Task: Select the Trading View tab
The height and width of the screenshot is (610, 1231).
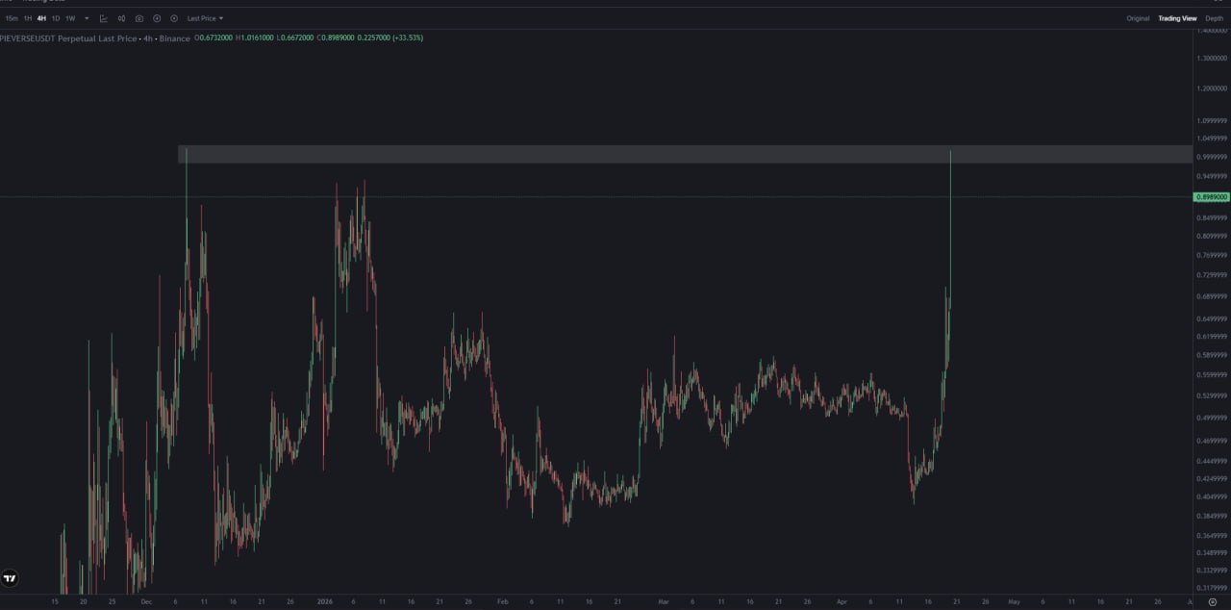Action: click(1177, 18)
